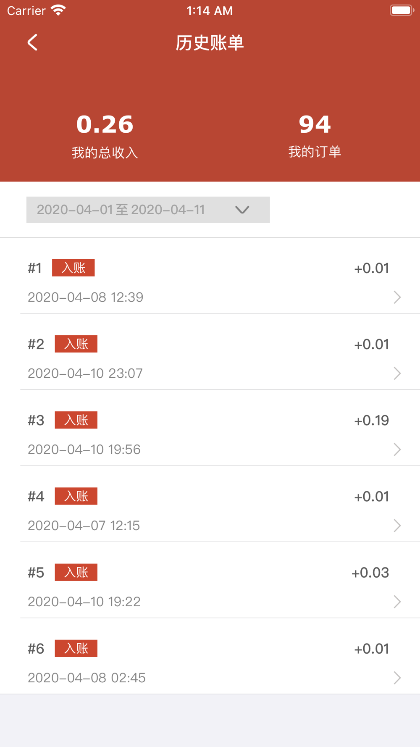420x747 pixels.
Task: Open details chevron for entry #4
Action: click(397, 526)
